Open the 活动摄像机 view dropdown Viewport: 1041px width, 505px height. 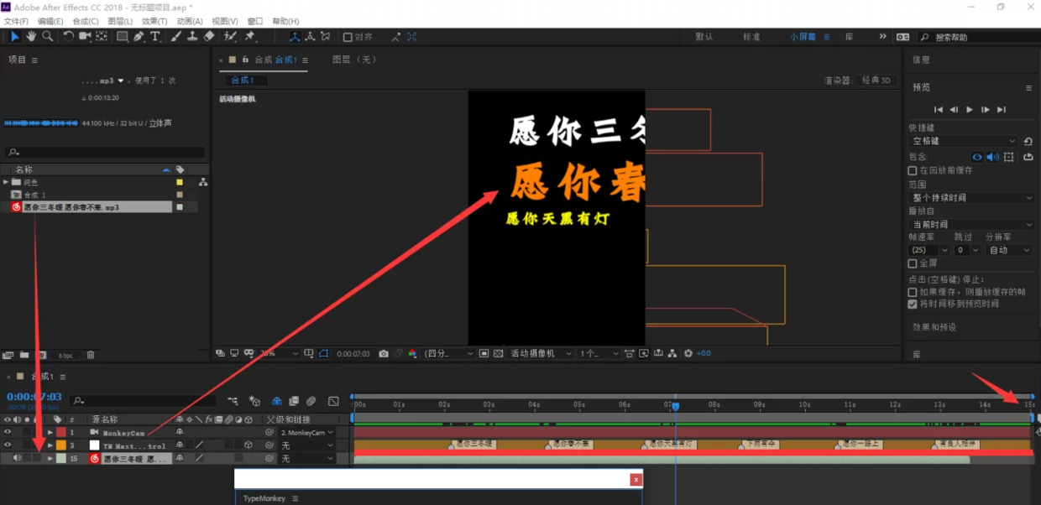[541, 354]
